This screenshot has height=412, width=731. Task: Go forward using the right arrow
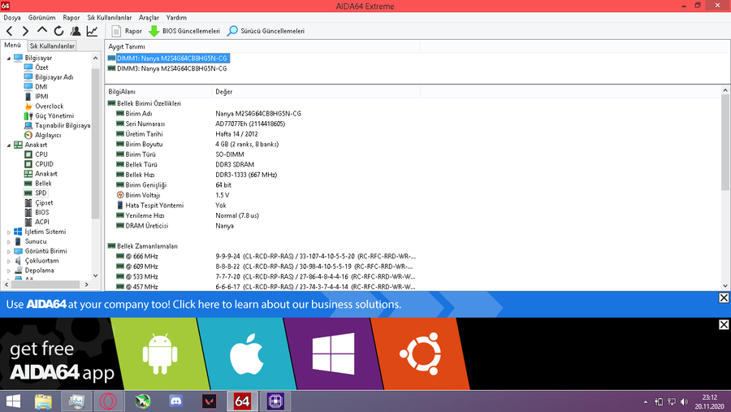(x=25, y=31)
